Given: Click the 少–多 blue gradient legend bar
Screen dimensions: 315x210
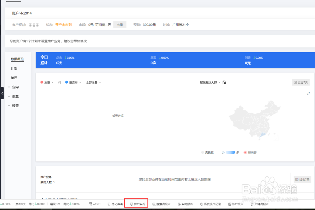Looking at the screenshot, I should (x=231, y=152).
